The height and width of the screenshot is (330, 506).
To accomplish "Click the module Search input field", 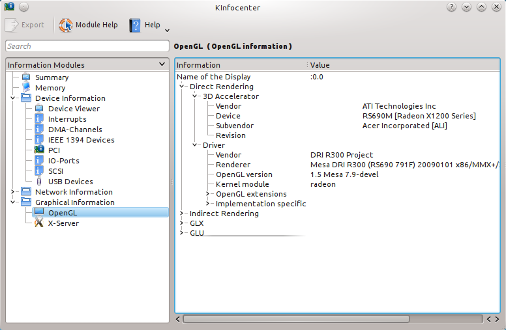I will [87, 46].
